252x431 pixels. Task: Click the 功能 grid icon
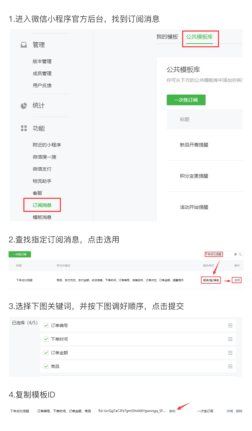coord(24,128)
